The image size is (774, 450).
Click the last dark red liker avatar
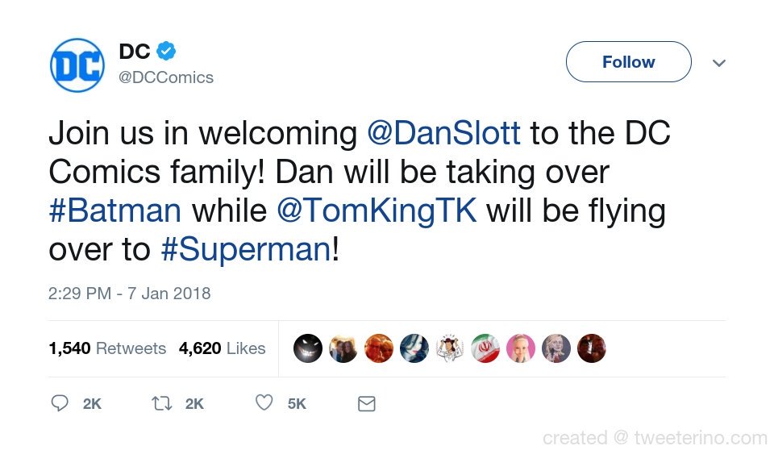591,348
